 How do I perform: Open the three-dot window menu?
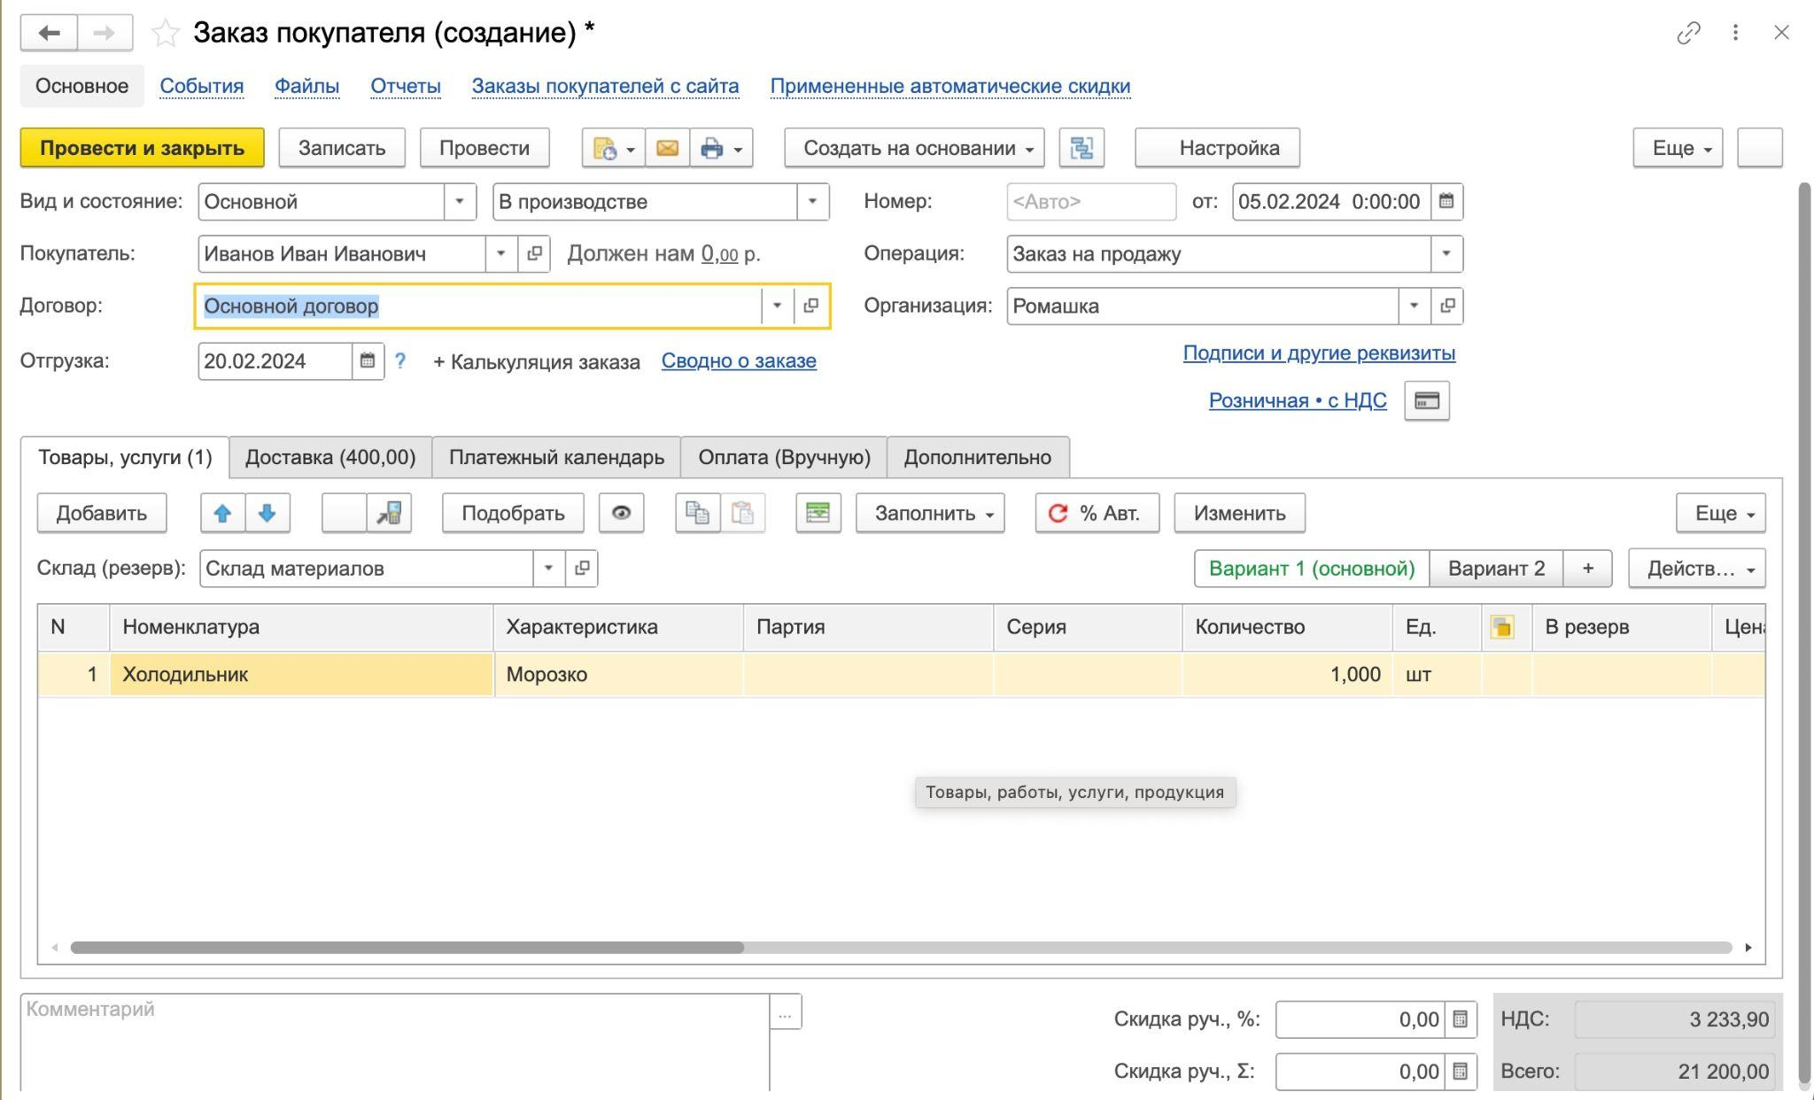1735,33
